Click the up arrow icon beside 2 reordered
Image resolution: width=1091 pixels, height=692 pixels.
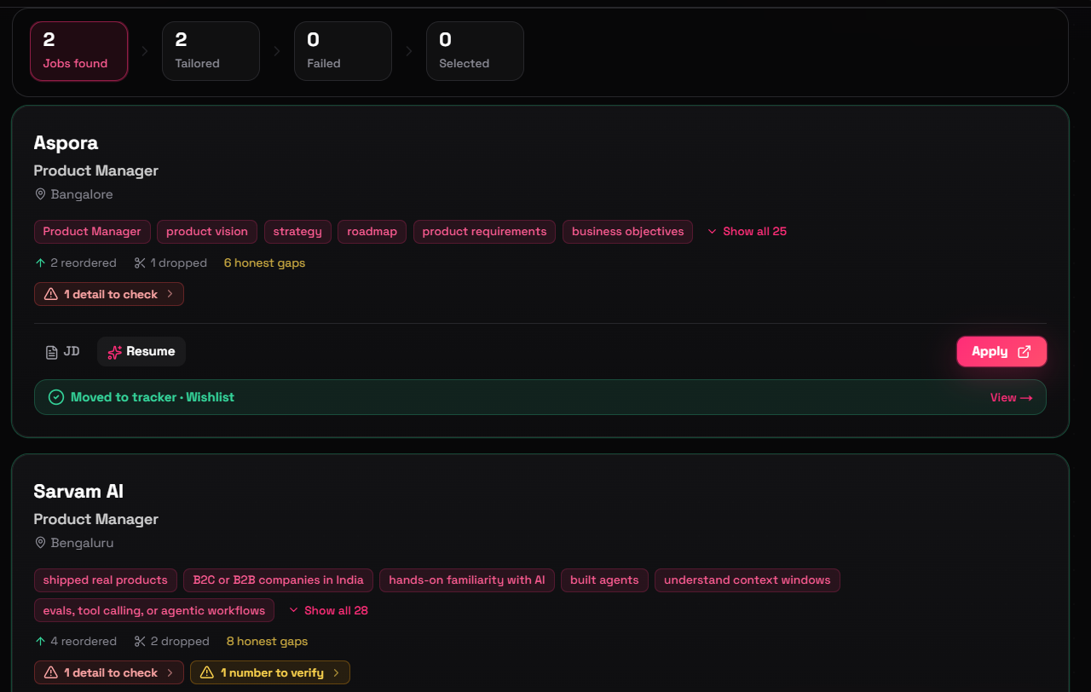(x=40, y=262)
